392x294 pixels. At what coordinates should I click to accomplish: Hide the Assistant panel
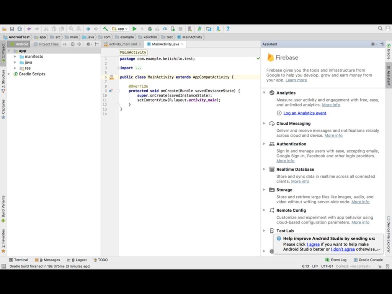click(382, 44)
